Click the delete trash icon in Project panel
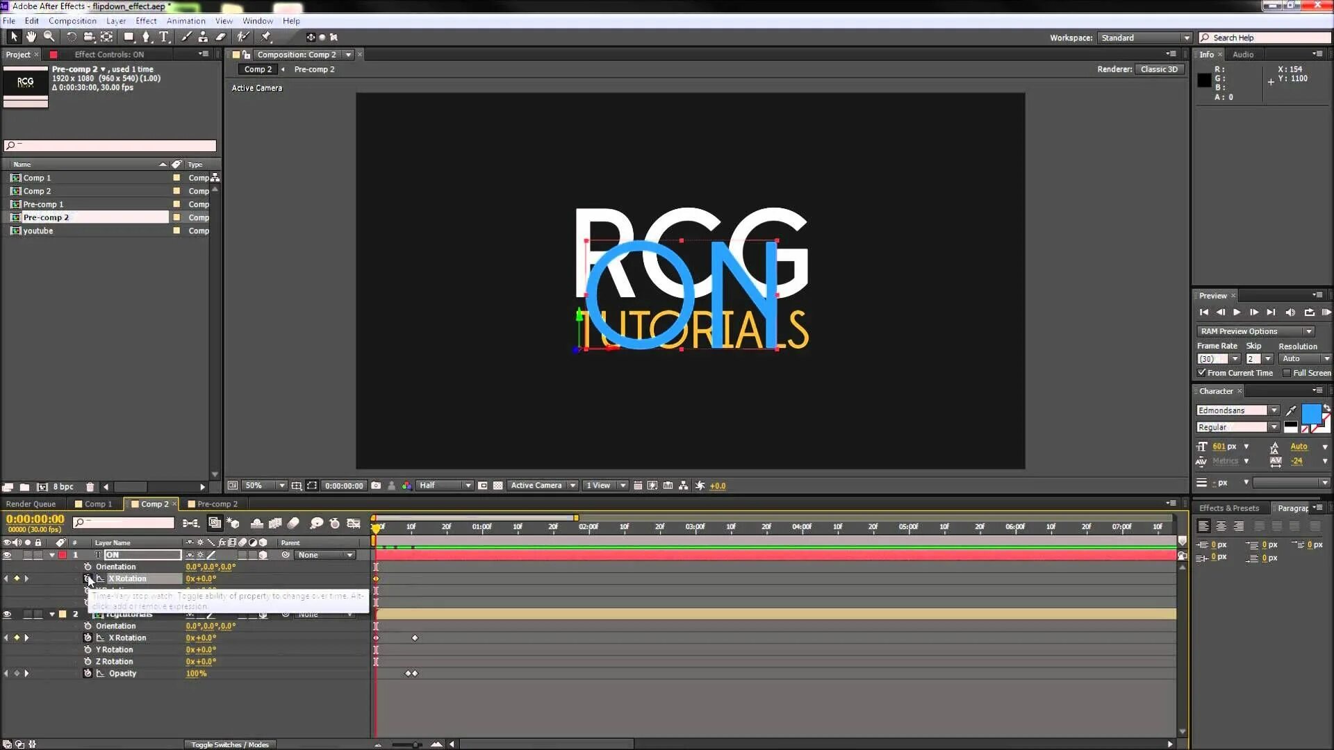 coord(90,487)
